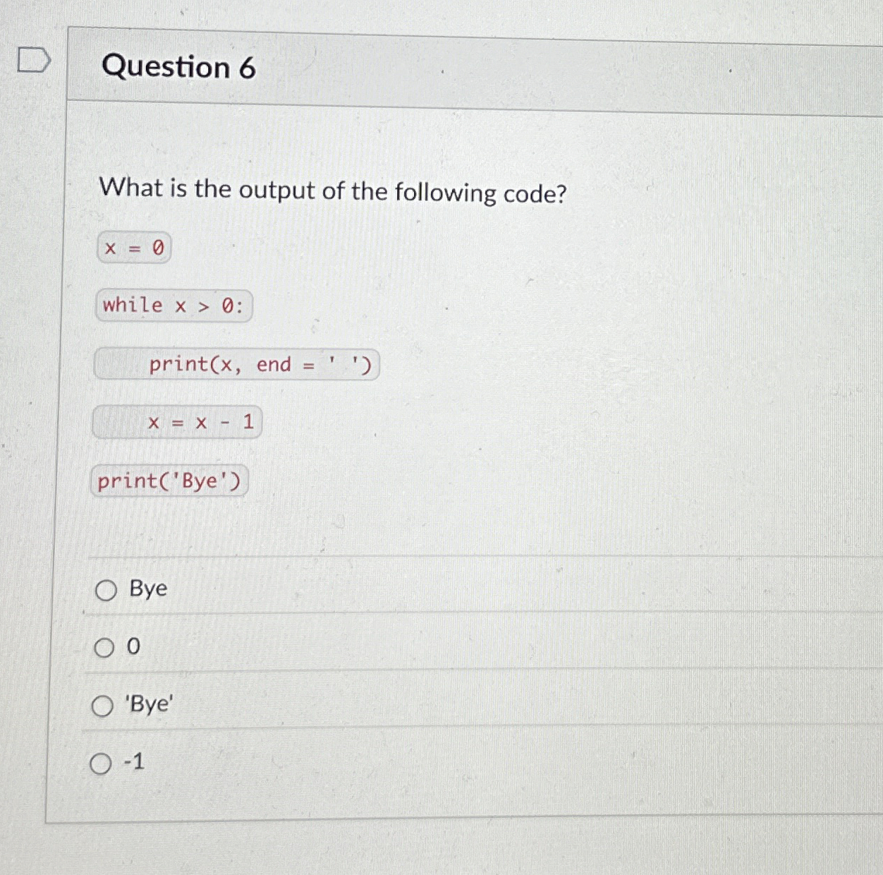Click the bookmark flag icon beside Question 6
This screenshot has height=875, width=883.
click(34, 60)
